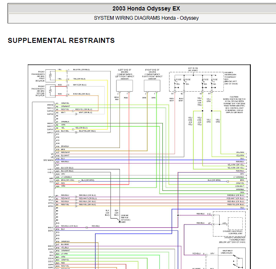Click the "SUPPLEMENTAL RESTRAINTS" heading
The image size is (276, 269).
point(61,40)
